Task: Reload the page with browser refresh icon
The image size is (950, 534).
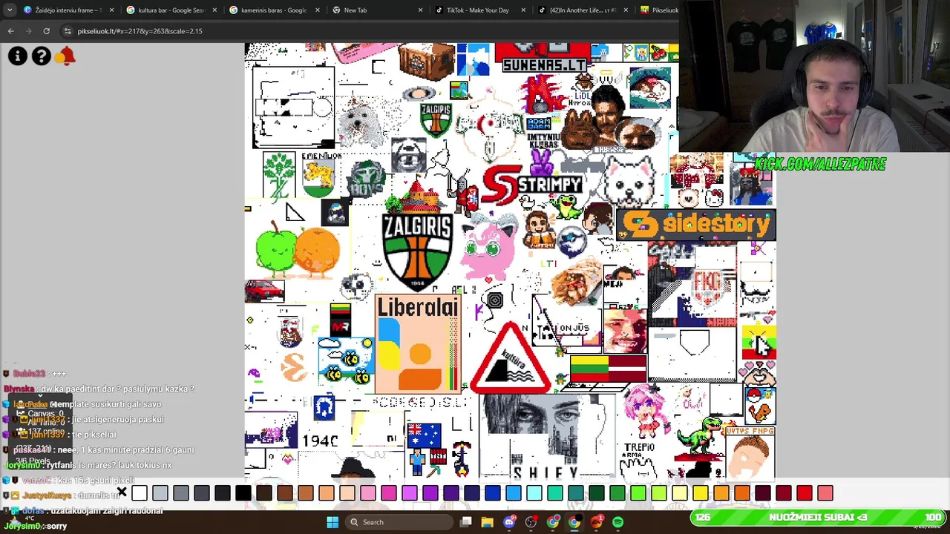Action: click(46, 31)
